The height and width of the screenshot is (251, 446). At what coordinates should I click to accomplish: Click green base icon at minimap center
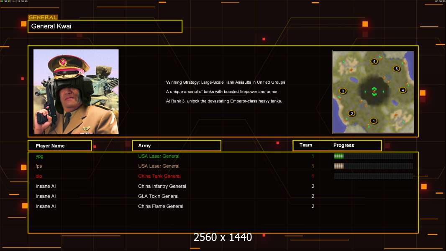[374, 92]
